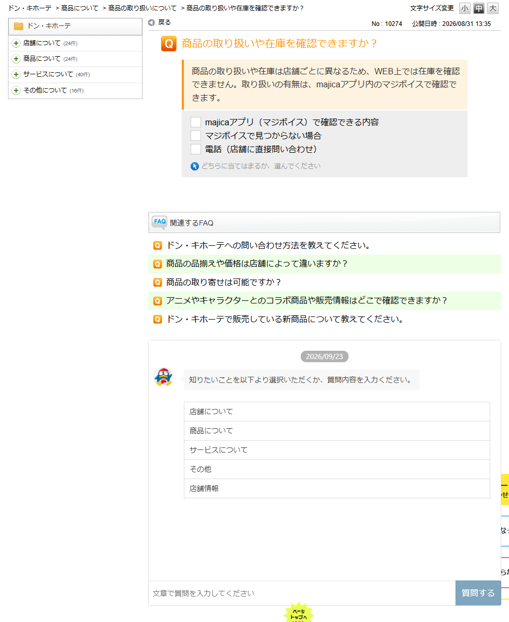Select その他 chat option
Screen dimensions: 509x622
pos(337,469)
